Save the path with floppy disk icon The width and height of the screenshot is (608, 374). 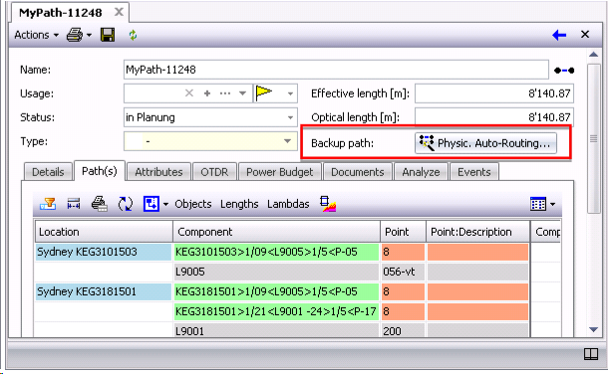click(x=108, y=35)
